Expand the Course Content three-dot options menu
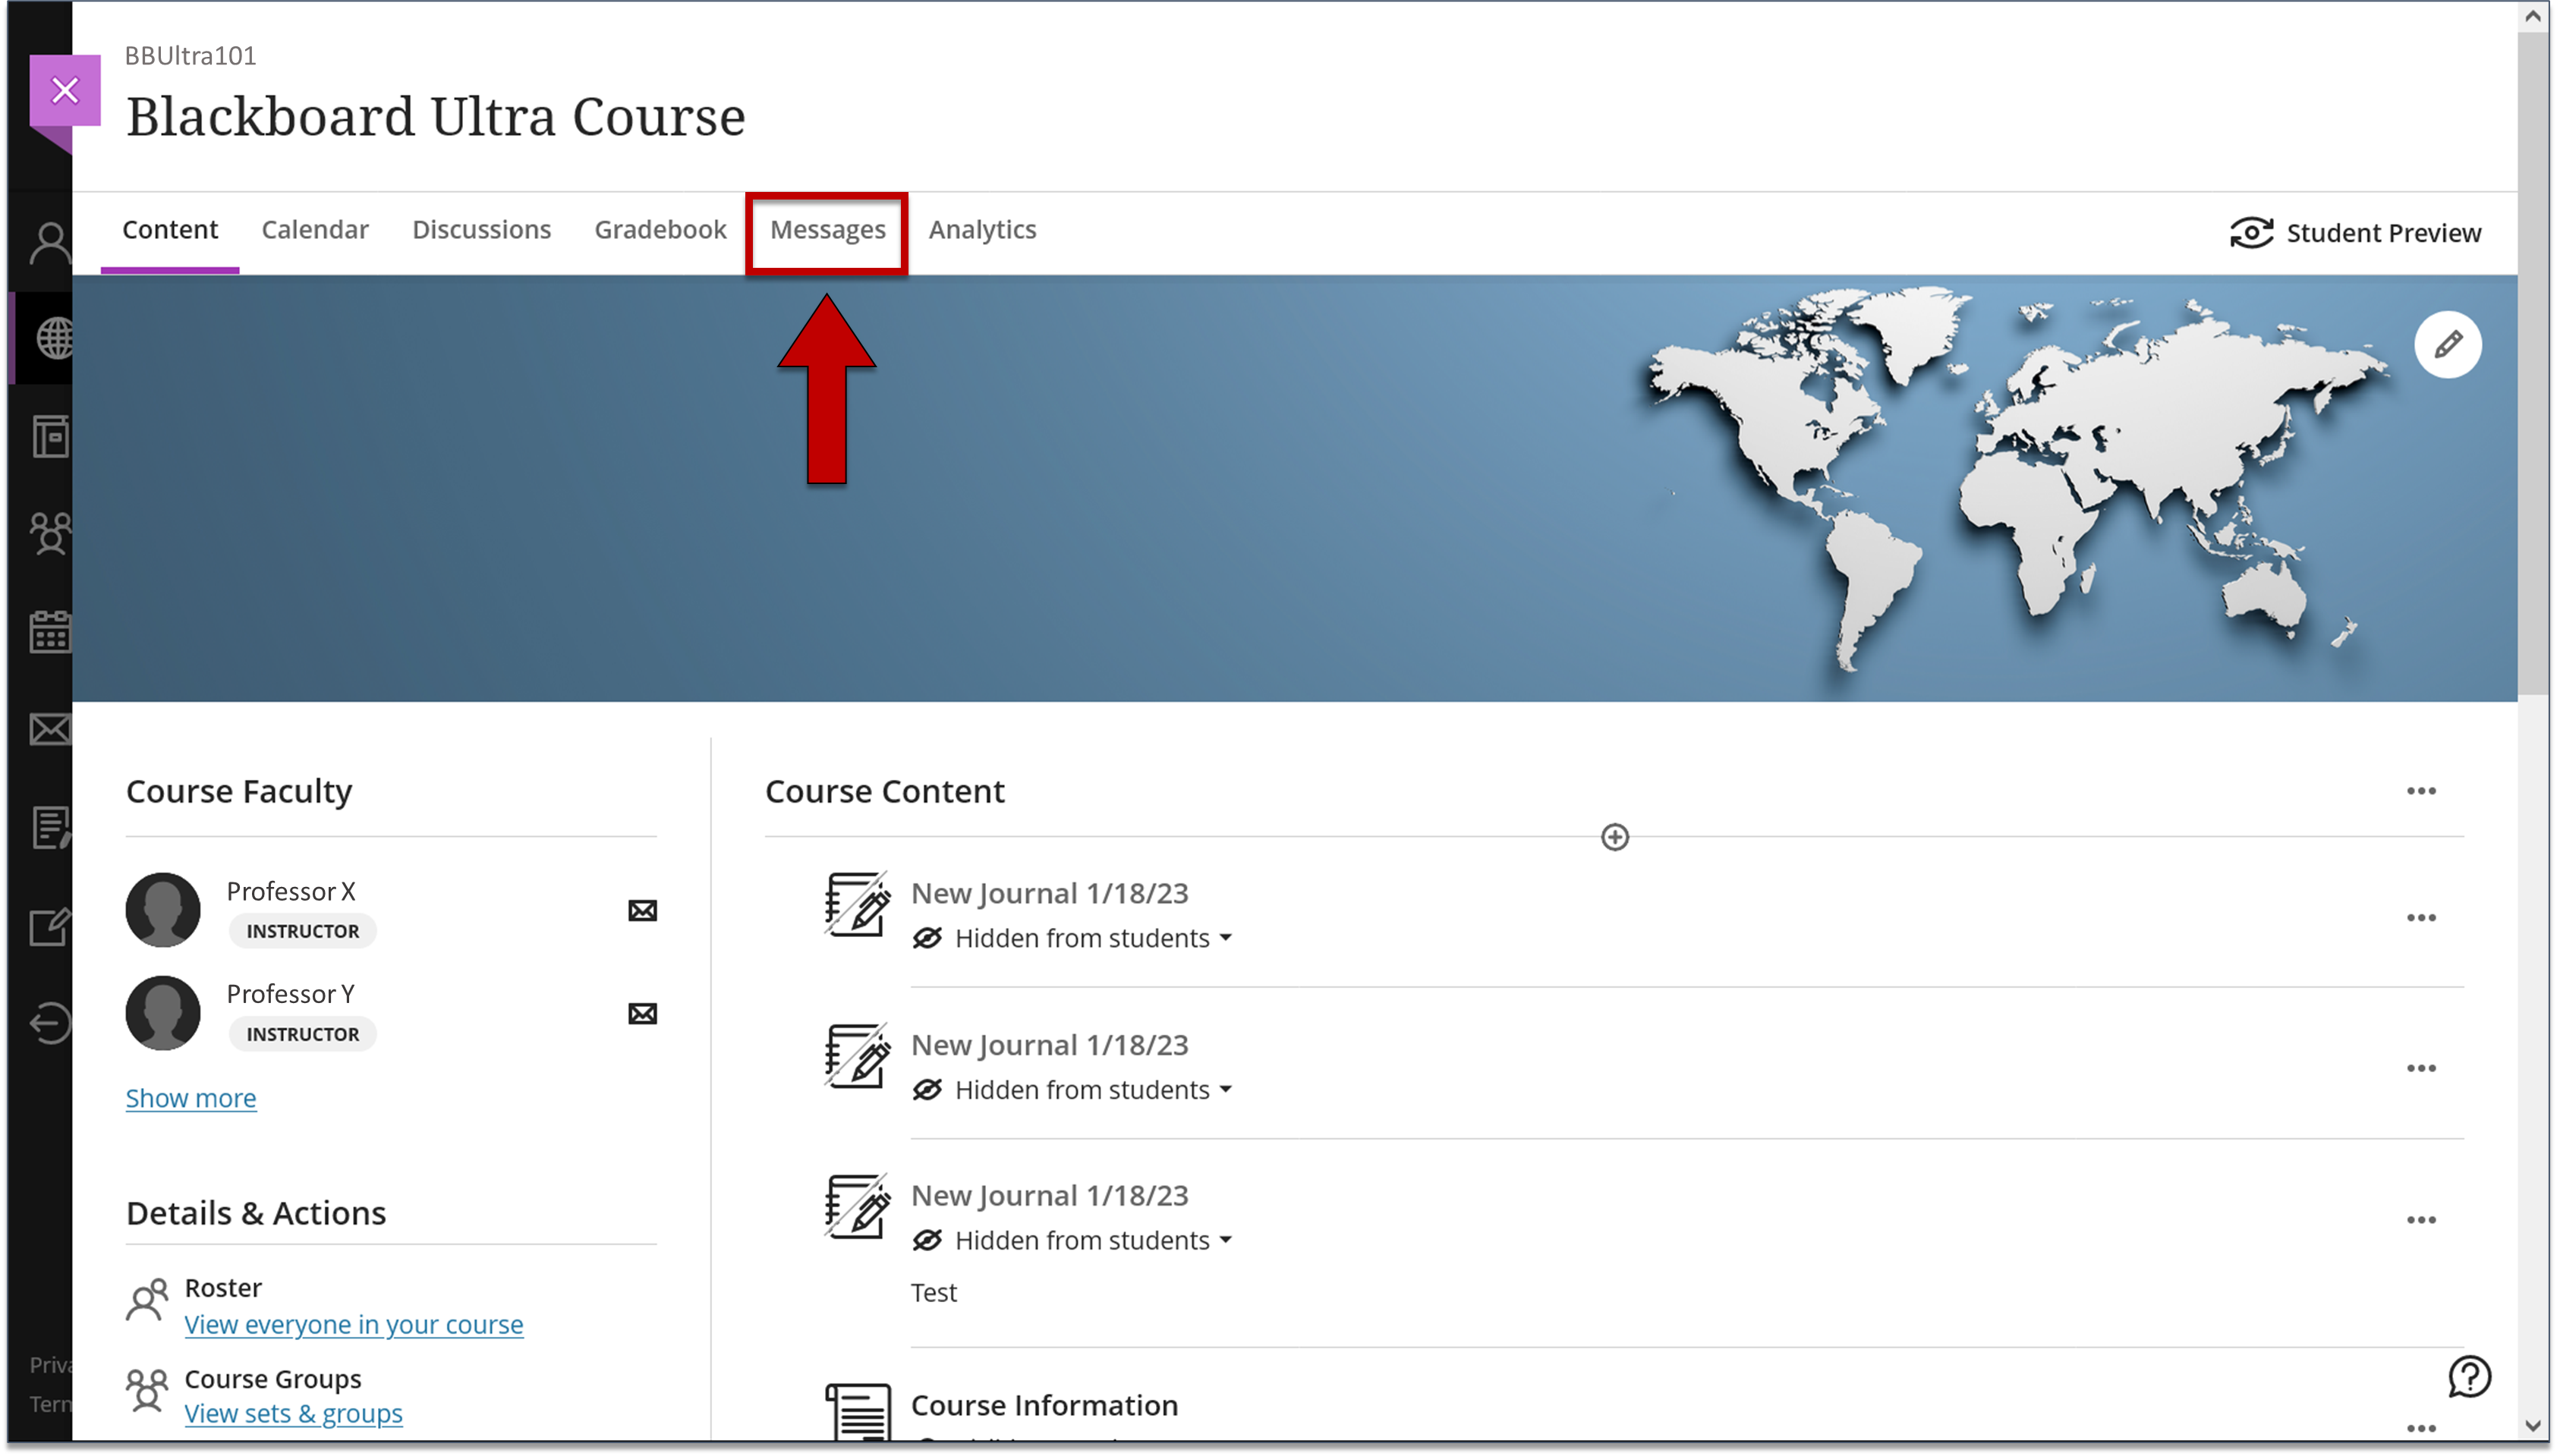This screenshot has height=1456, width=2557. tap(2420, 791)
